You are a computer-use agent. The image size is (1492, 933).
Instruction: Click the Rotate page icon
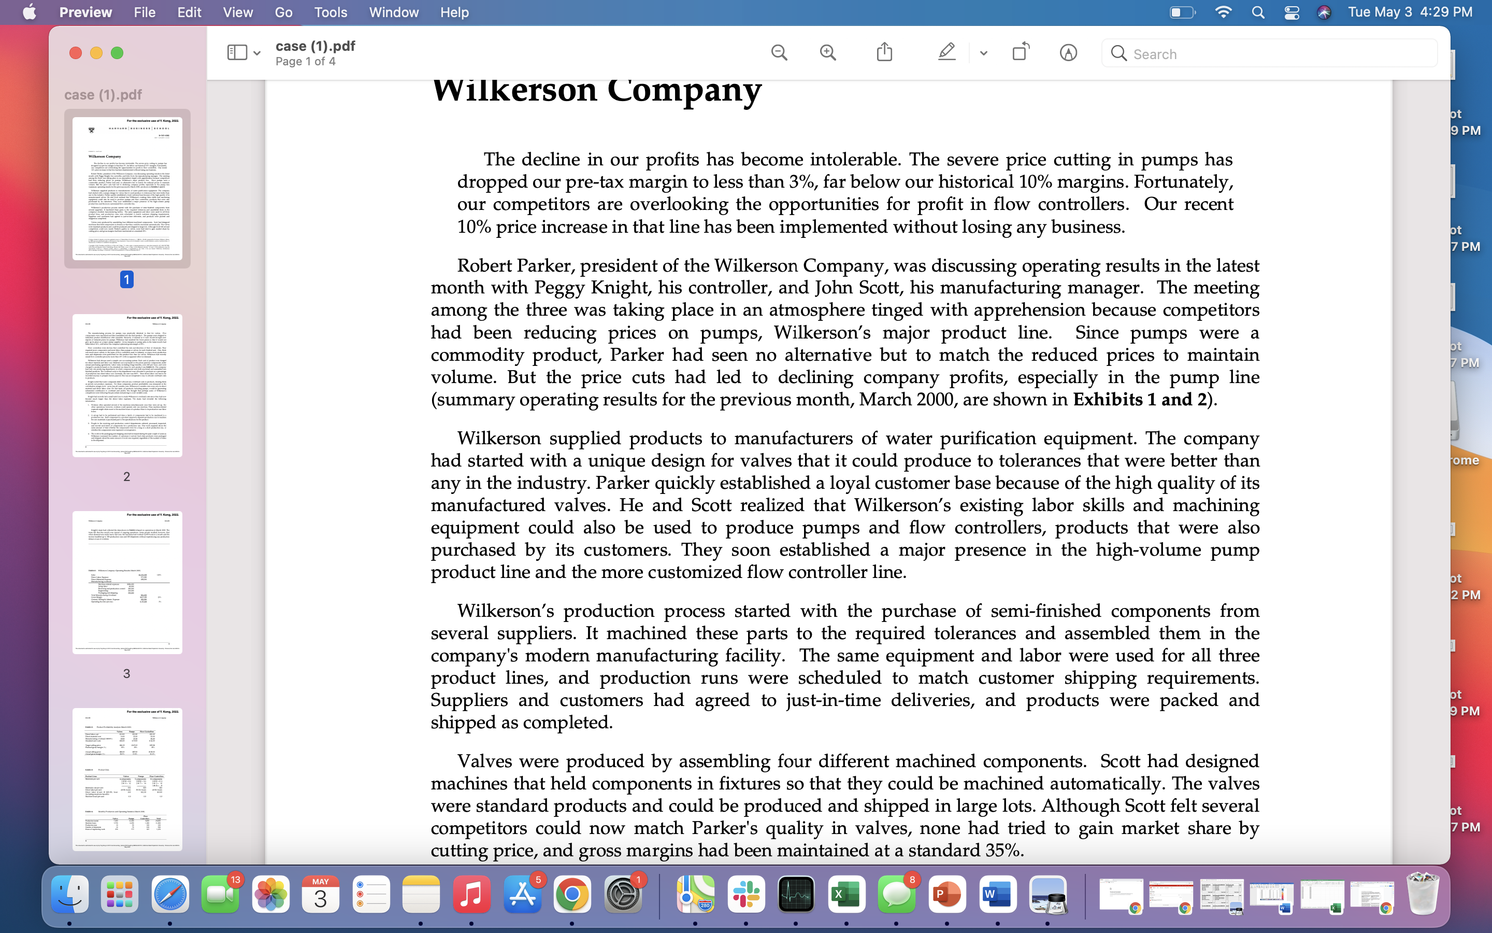(x=1021, y=52)
